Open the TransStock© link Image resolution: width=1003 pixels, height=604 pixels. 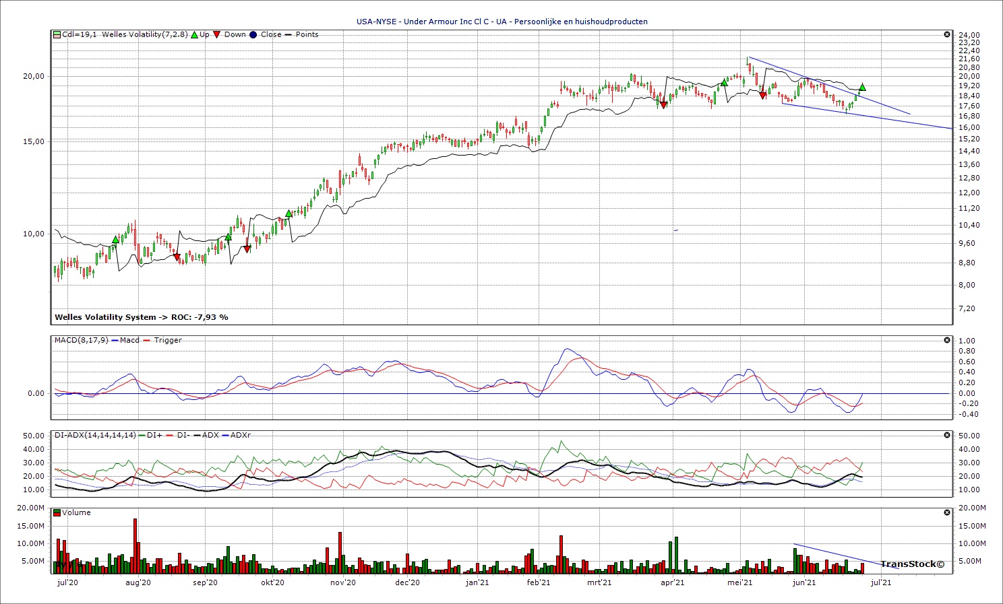[912, 564]
